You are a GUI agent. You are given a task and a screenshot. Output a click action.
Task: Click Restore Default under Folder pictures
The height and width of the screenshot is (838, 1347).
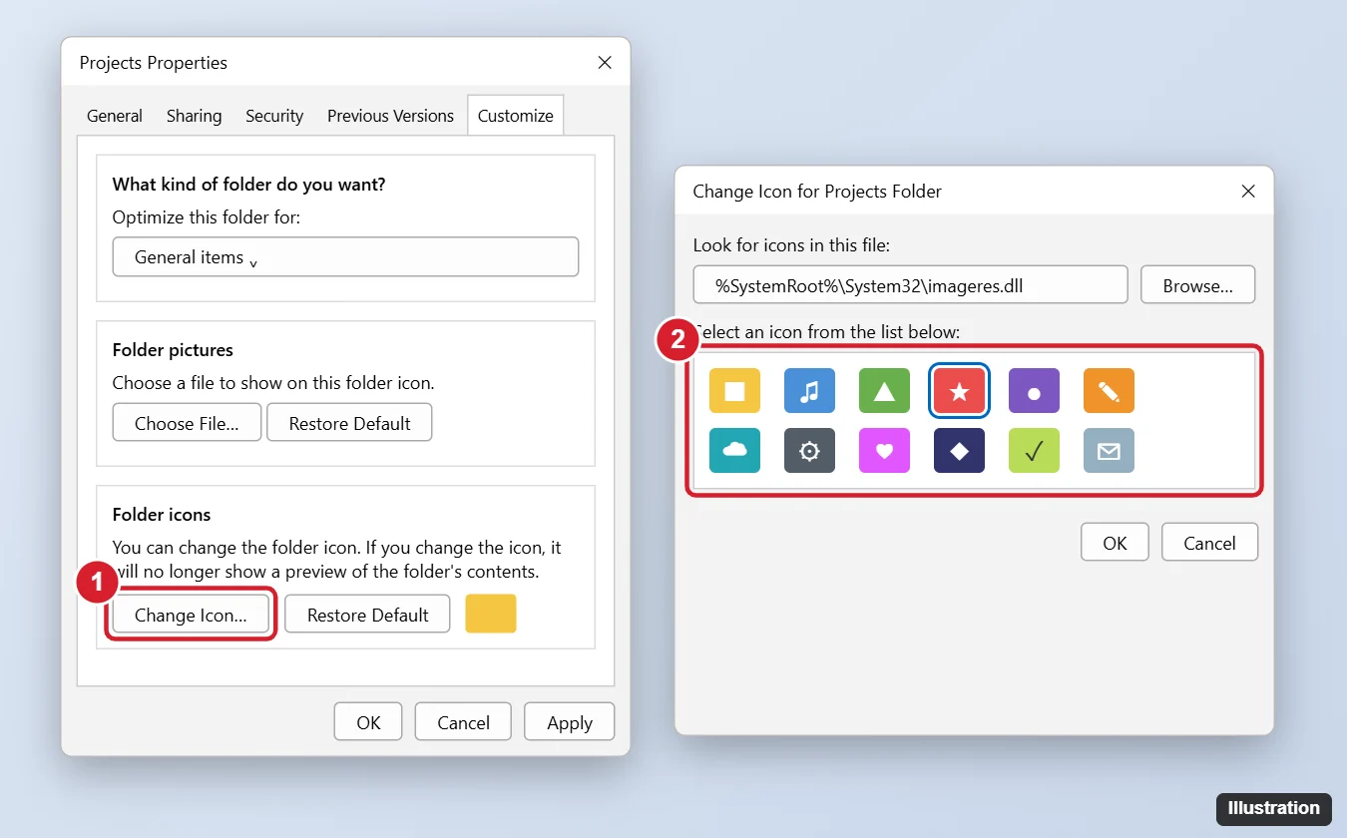[x=349, y=423]
